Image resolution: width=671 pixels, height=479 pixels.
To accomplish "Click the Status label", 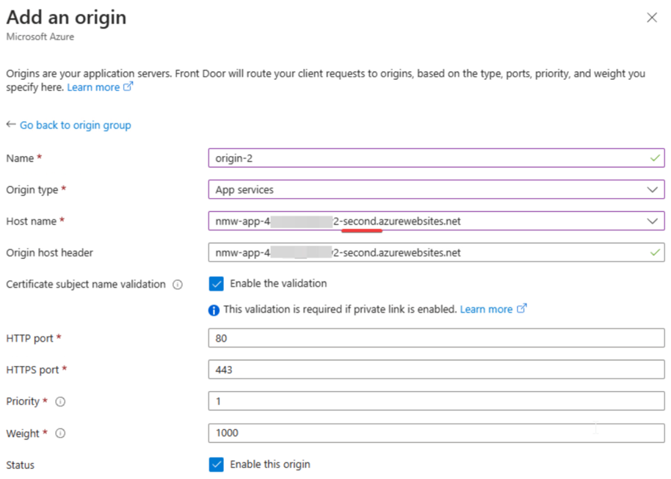I will pos(20,465).
